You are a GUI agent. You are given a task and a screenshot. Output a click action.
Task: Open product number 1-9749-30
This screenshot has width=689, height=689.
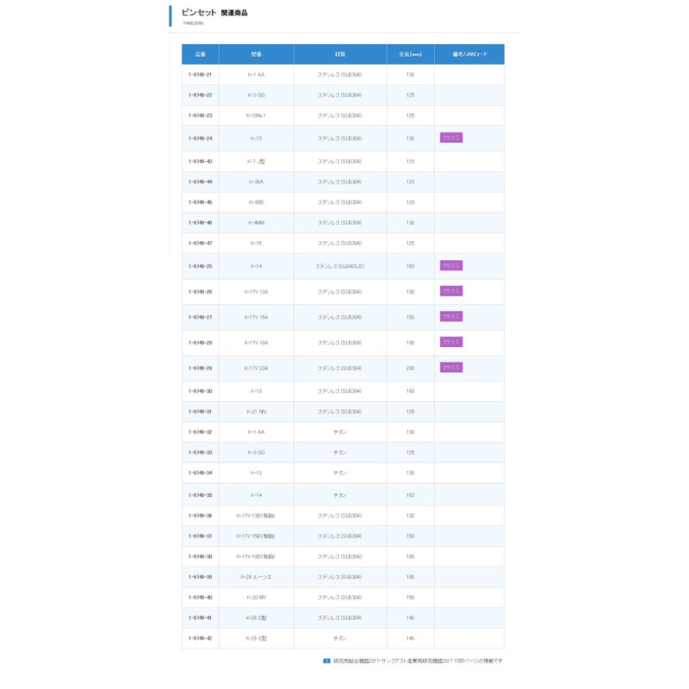pyautogui.click(x=200, y=392)
